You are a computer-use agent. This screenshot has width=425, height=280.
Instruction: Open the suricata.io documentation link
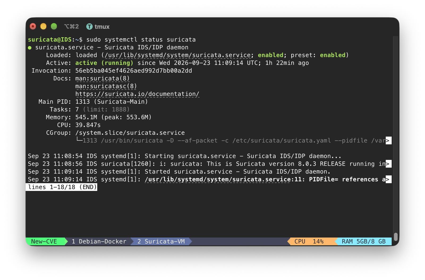137,94
